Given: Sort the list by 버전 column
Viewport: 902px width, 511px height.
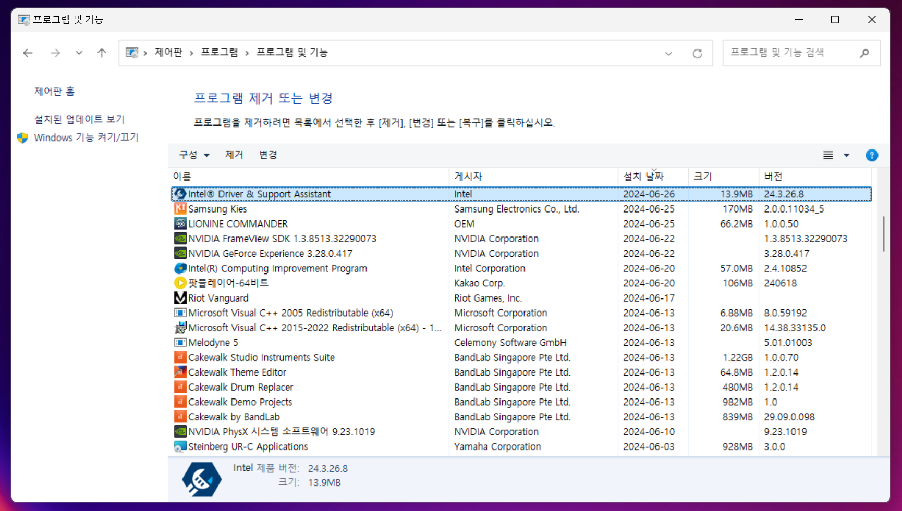Looking at the screenshot, I should click(815, 177).
